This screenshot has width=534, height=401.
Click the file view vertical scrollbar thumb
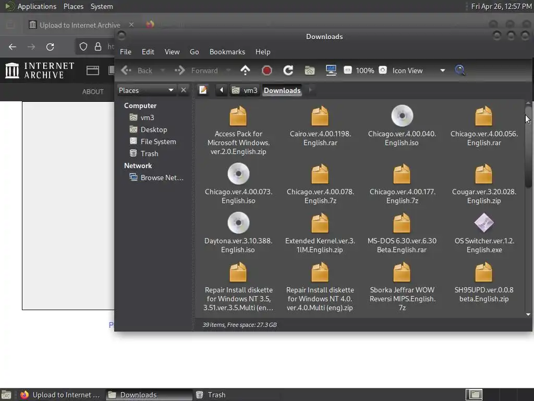pyautogui.click(x=528, y=147)
